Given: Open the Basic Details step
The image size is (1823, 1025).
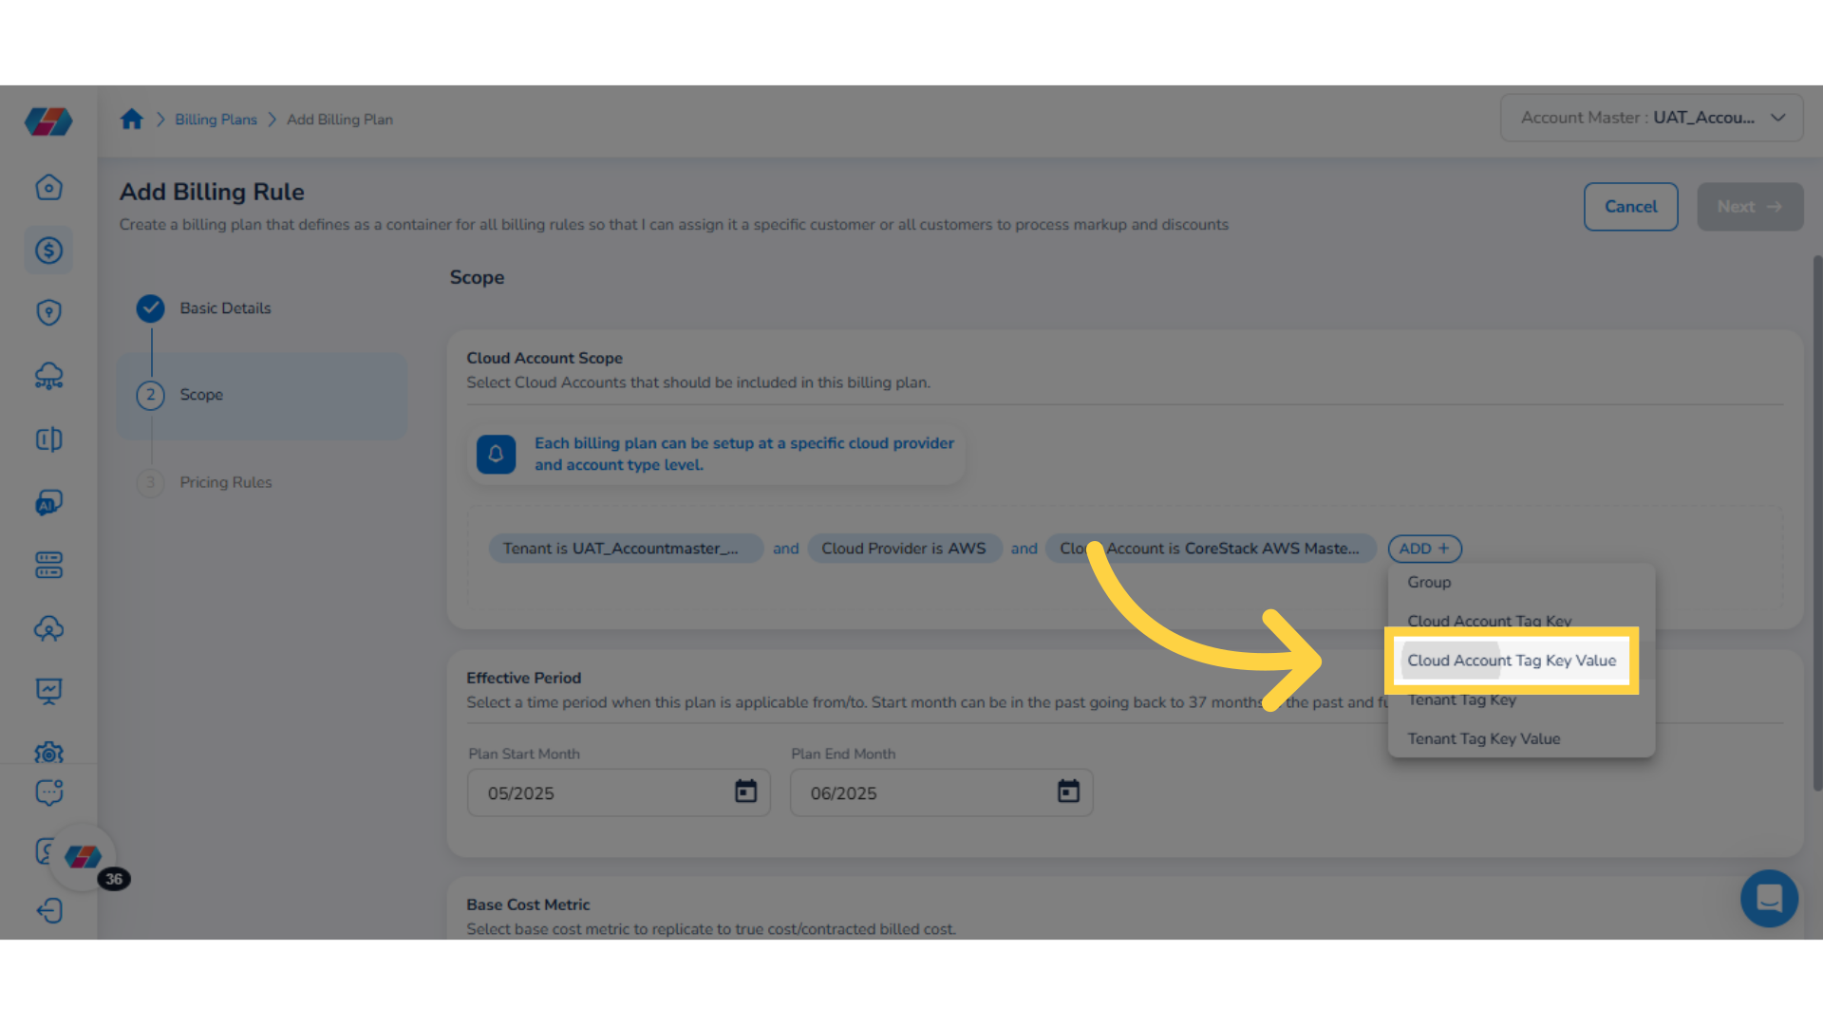Looking at the screenshot, I should click(x=225, y=308).
